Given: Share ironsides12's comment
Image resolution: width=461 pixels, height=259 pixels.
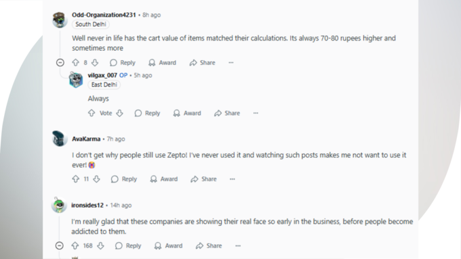Looking at the screenshot, I should pyautogui.click(x=209, y=245).
